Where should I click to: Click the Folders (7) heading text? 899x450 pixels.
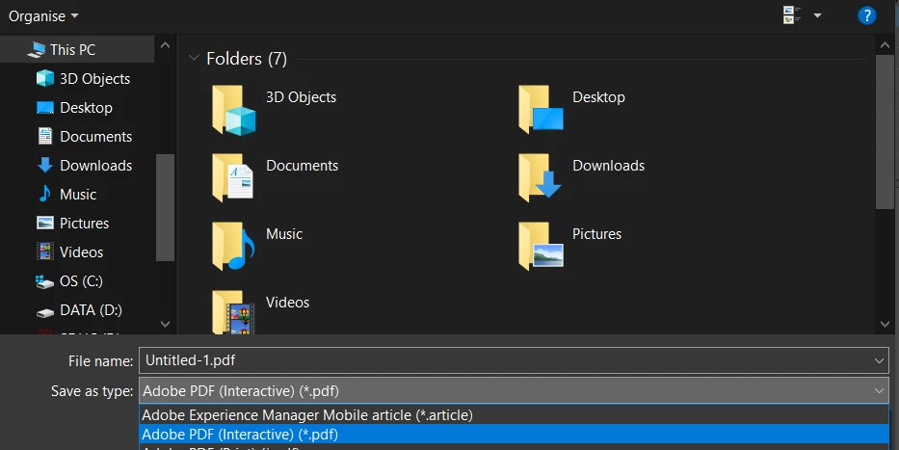(x=247, y=59)
